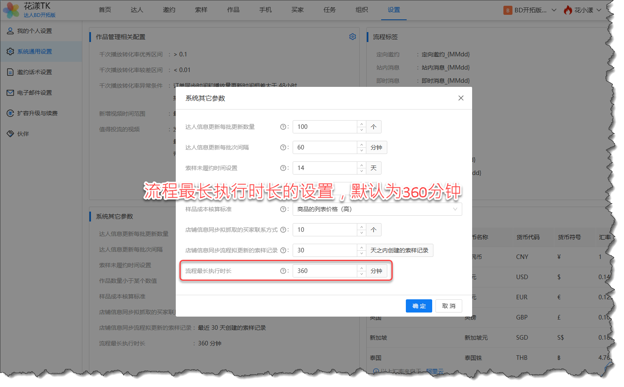The height and width of the screenshot is (387, 624).
Task: Click the 花漾TK logo icon
Action: click(11, 10)
